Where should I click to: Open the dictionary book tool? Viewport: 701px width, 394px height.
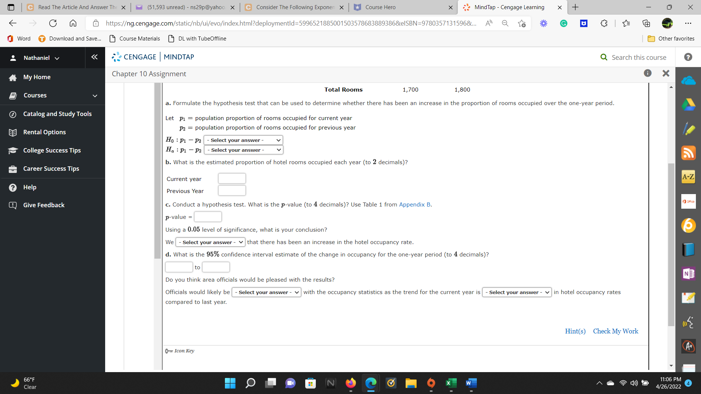[689, 250]
